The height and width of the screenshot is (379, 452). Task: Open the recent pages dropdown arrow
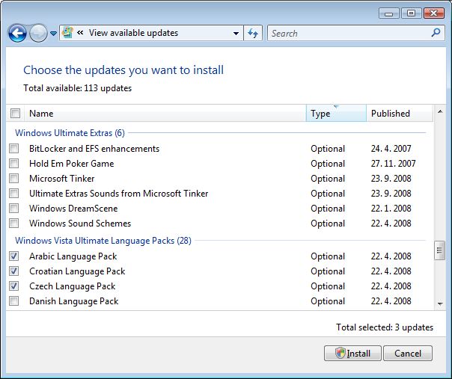coord(53,34)
